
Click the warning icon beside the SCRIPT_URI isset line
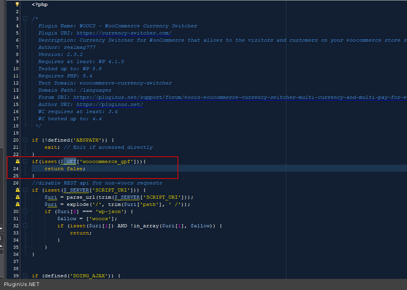(17, 190)
